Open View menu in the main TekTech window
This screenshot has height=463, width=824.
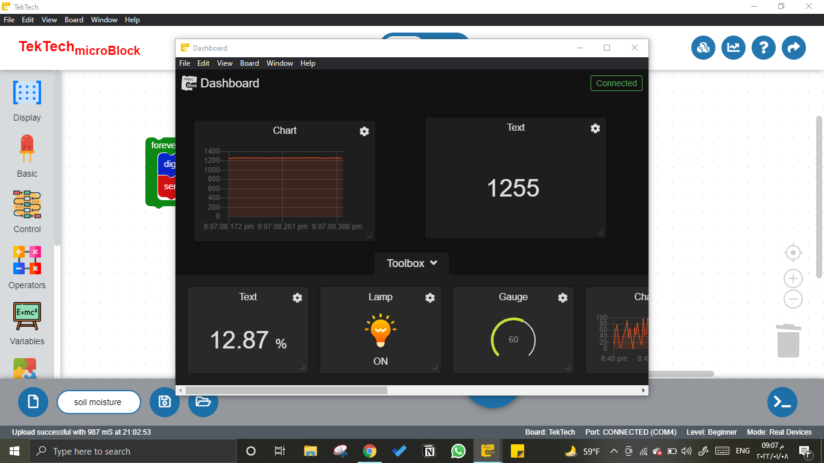pos(49,20)
